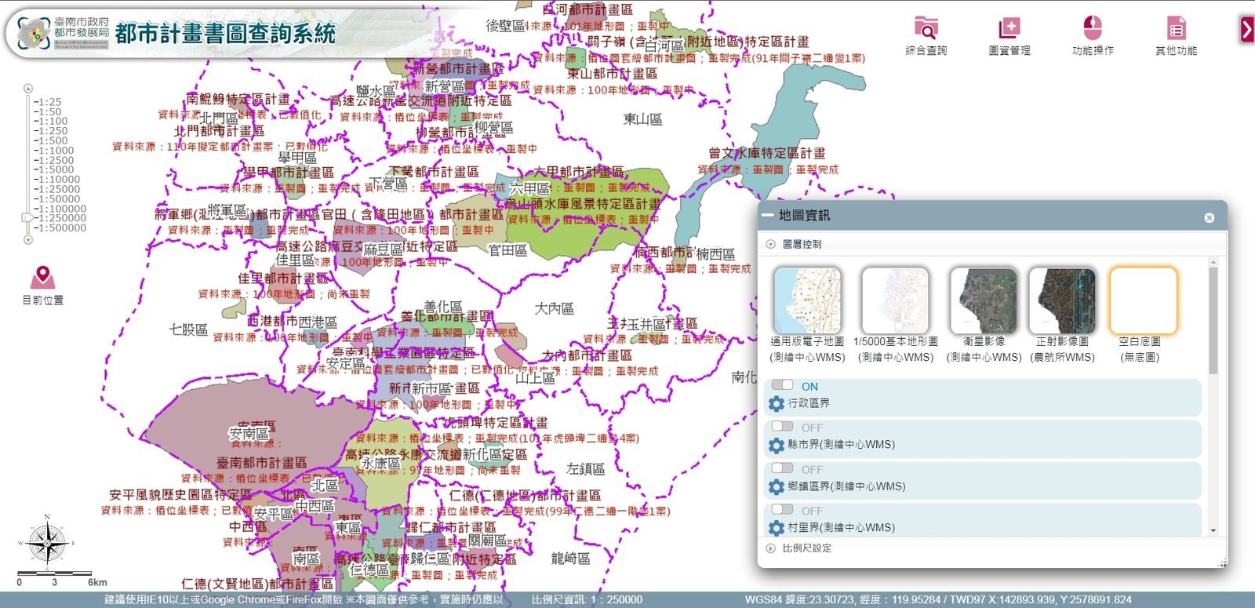Expand the 比例尺設定 section
This screenshot has width=1255, height=608.
coord(771,548)
